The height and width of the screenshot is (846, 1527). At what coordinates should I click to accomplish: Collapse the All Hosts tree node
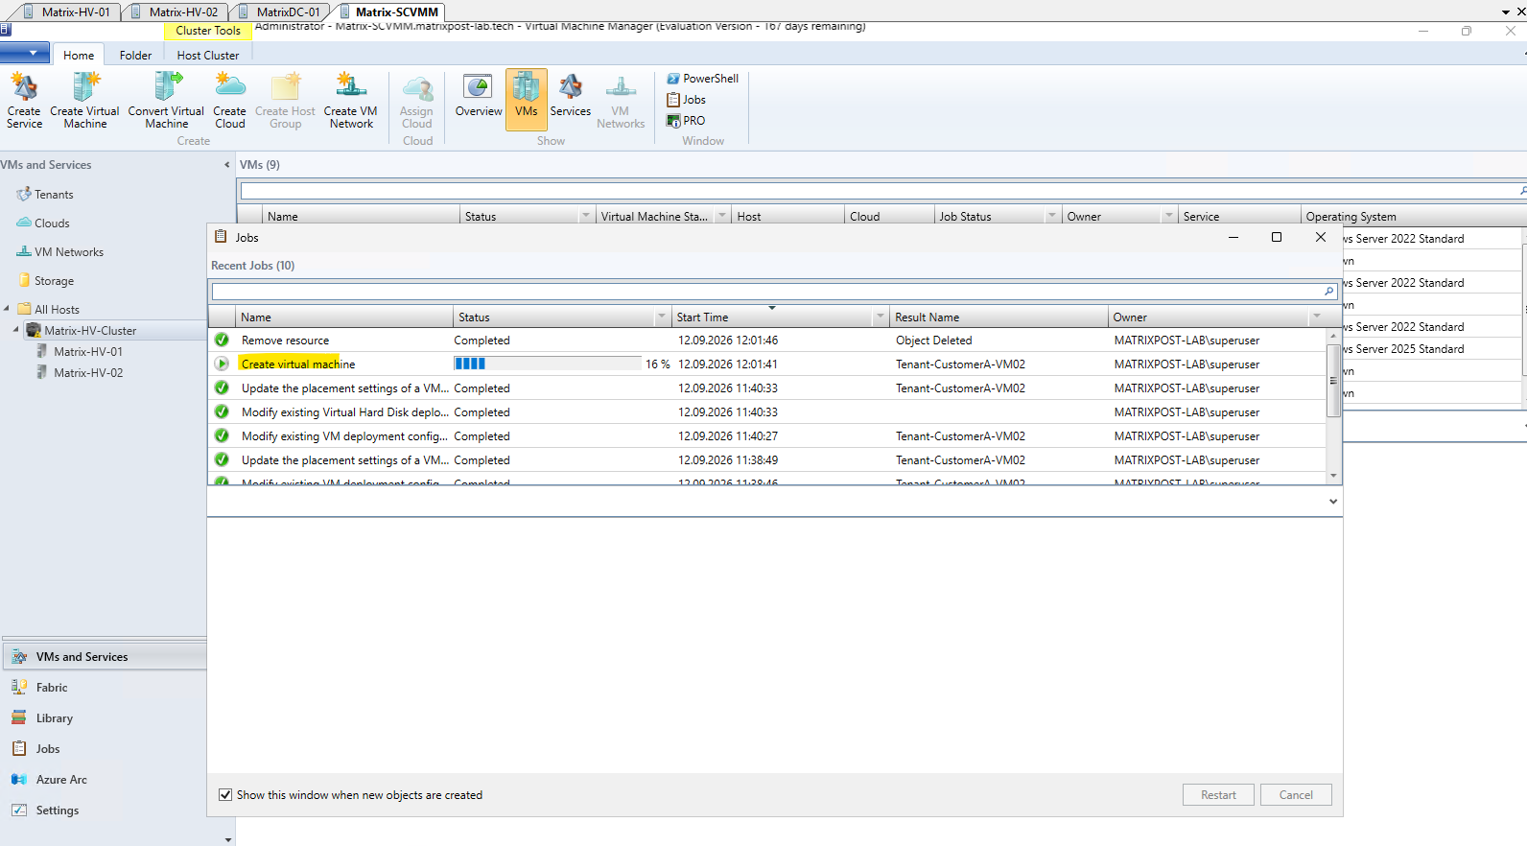point(7,309)
